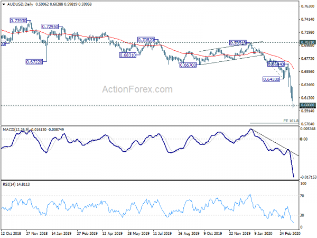This screenshot has width=317, height=238.
Task: Click the current price 0.60080 axis marker
Action: coord(307,105)
